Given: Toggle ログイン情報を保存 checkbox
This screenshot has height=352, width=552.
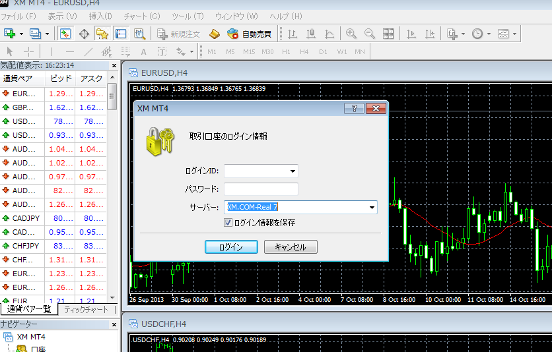Looking at the screenshot, I should coord(228,222).
